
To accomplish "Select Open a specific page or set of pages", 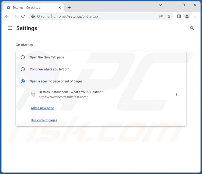I will point(23,81).
